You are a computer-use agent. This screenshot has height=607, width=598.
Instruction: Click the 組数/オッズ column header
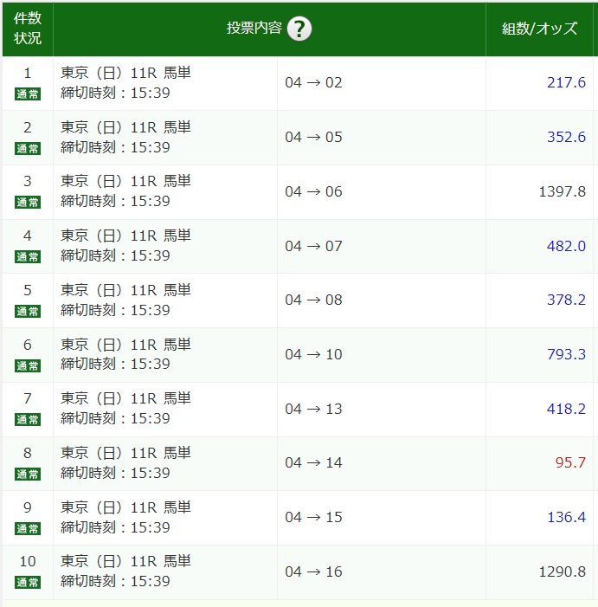coord(540,29)
